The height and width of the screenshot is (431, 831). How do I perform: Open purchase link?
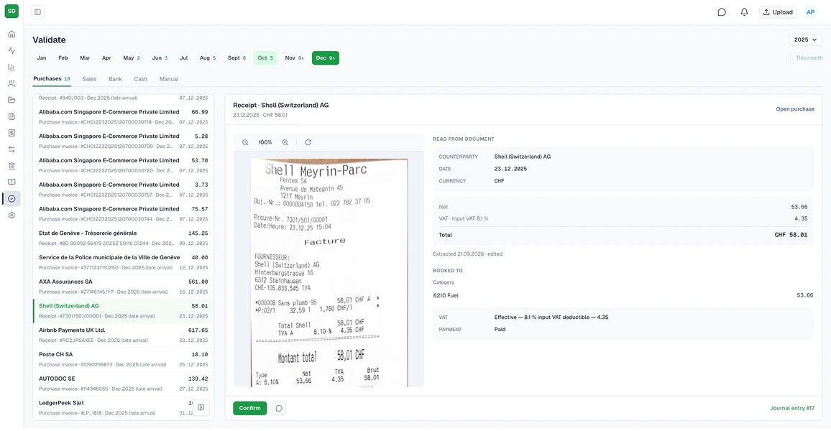pos(795,109)
